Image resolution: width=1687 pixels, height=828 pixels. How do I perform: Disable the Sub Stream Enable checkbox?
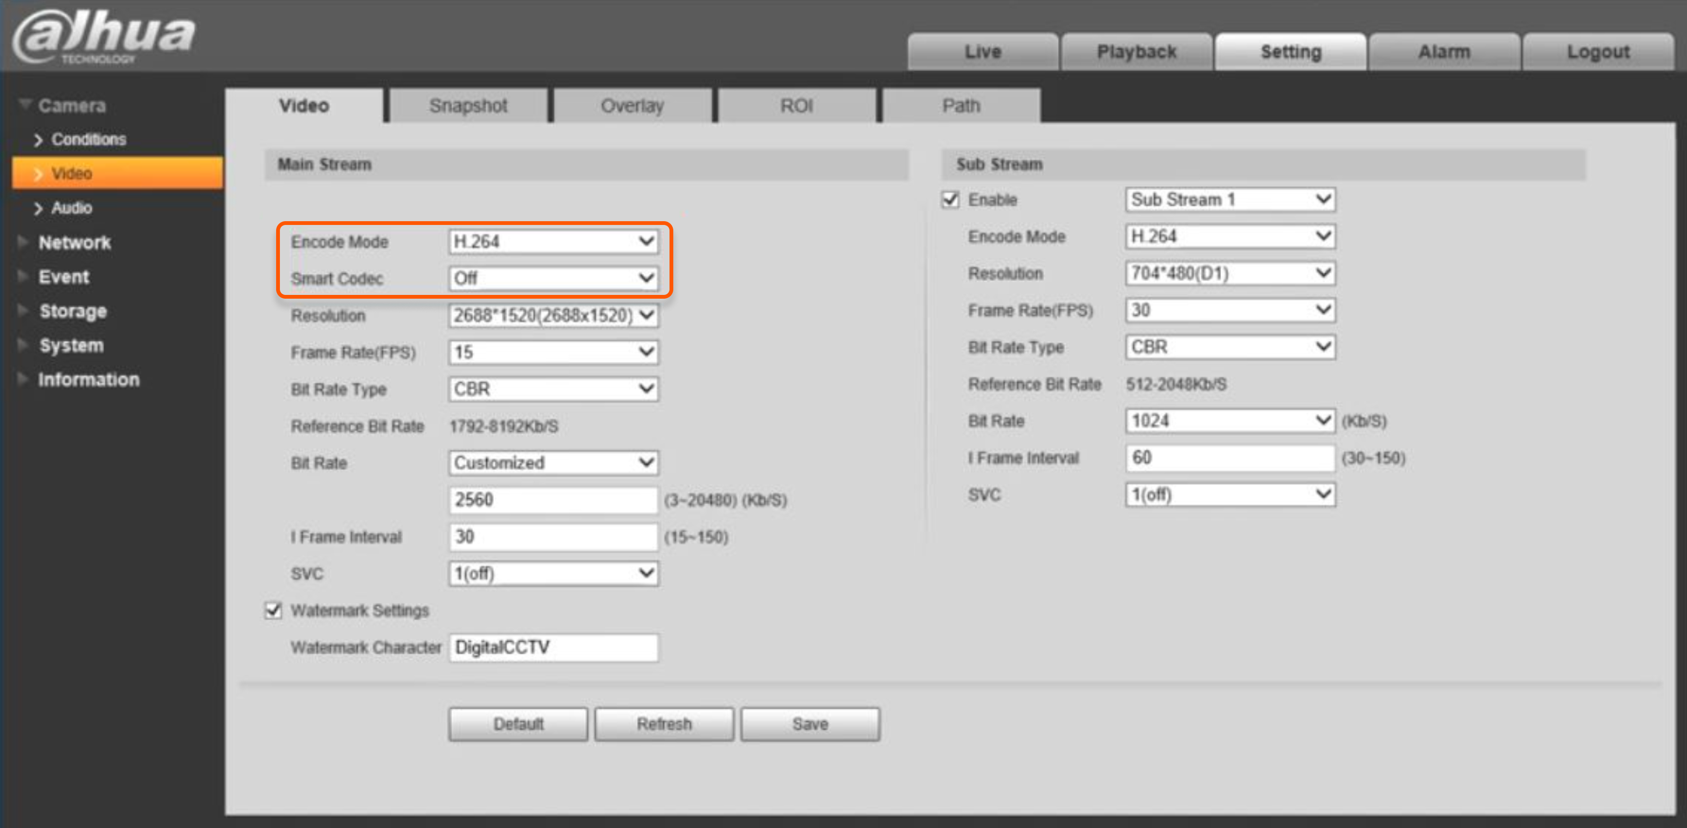(950, 199)
